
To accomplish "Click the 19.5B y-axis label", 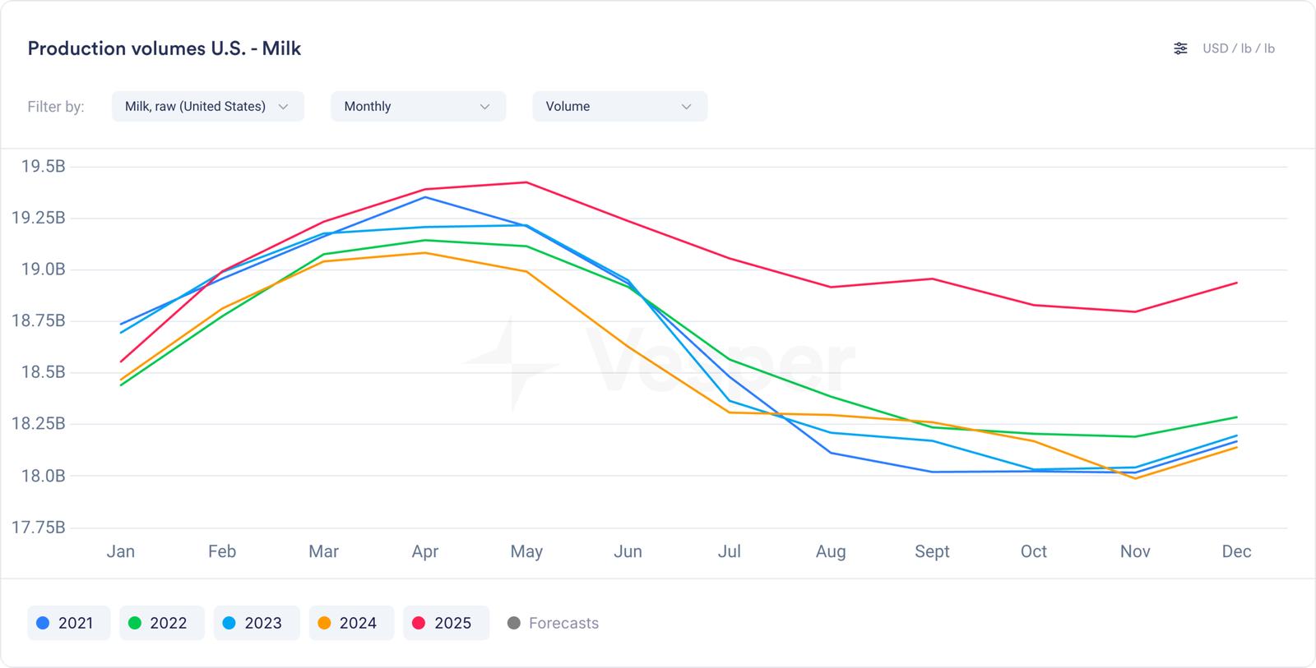I will coord(43,167).
